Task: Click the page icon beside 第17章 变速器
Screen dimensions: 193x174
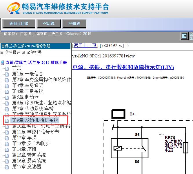Action: [x=7, y=167]
